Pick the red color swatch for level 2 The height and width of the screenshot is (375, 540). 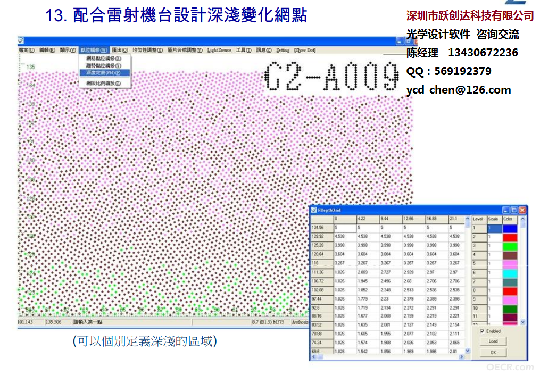[510, 237]
